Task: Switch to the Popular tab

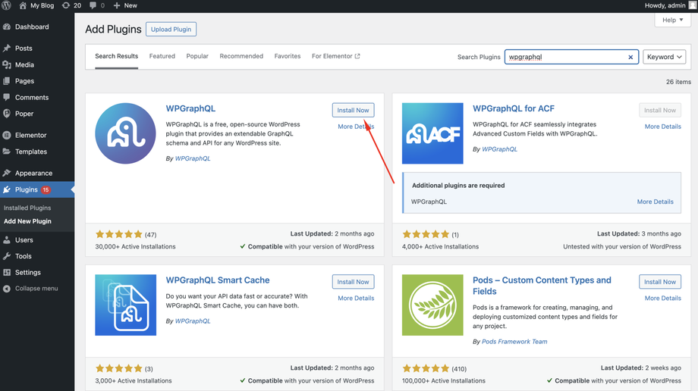Action: tap(197, 56)
